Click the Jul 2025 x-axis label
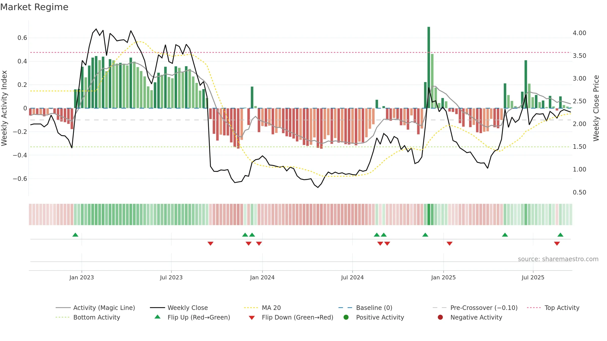Viewport: 607px width, 341px height. (533, 277)
